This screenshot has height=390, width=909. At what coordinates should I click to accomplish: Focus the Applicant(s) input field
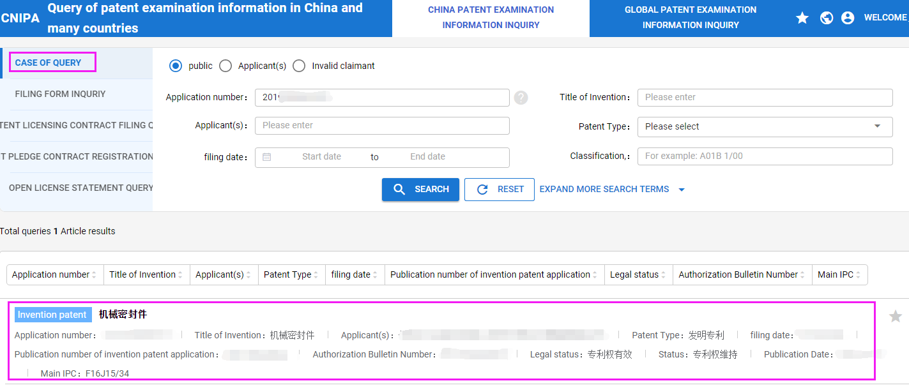click(382, 126)
